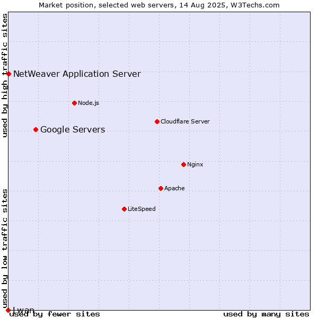
Task: Click the Google Servers red data point
Action: (36, 130)
